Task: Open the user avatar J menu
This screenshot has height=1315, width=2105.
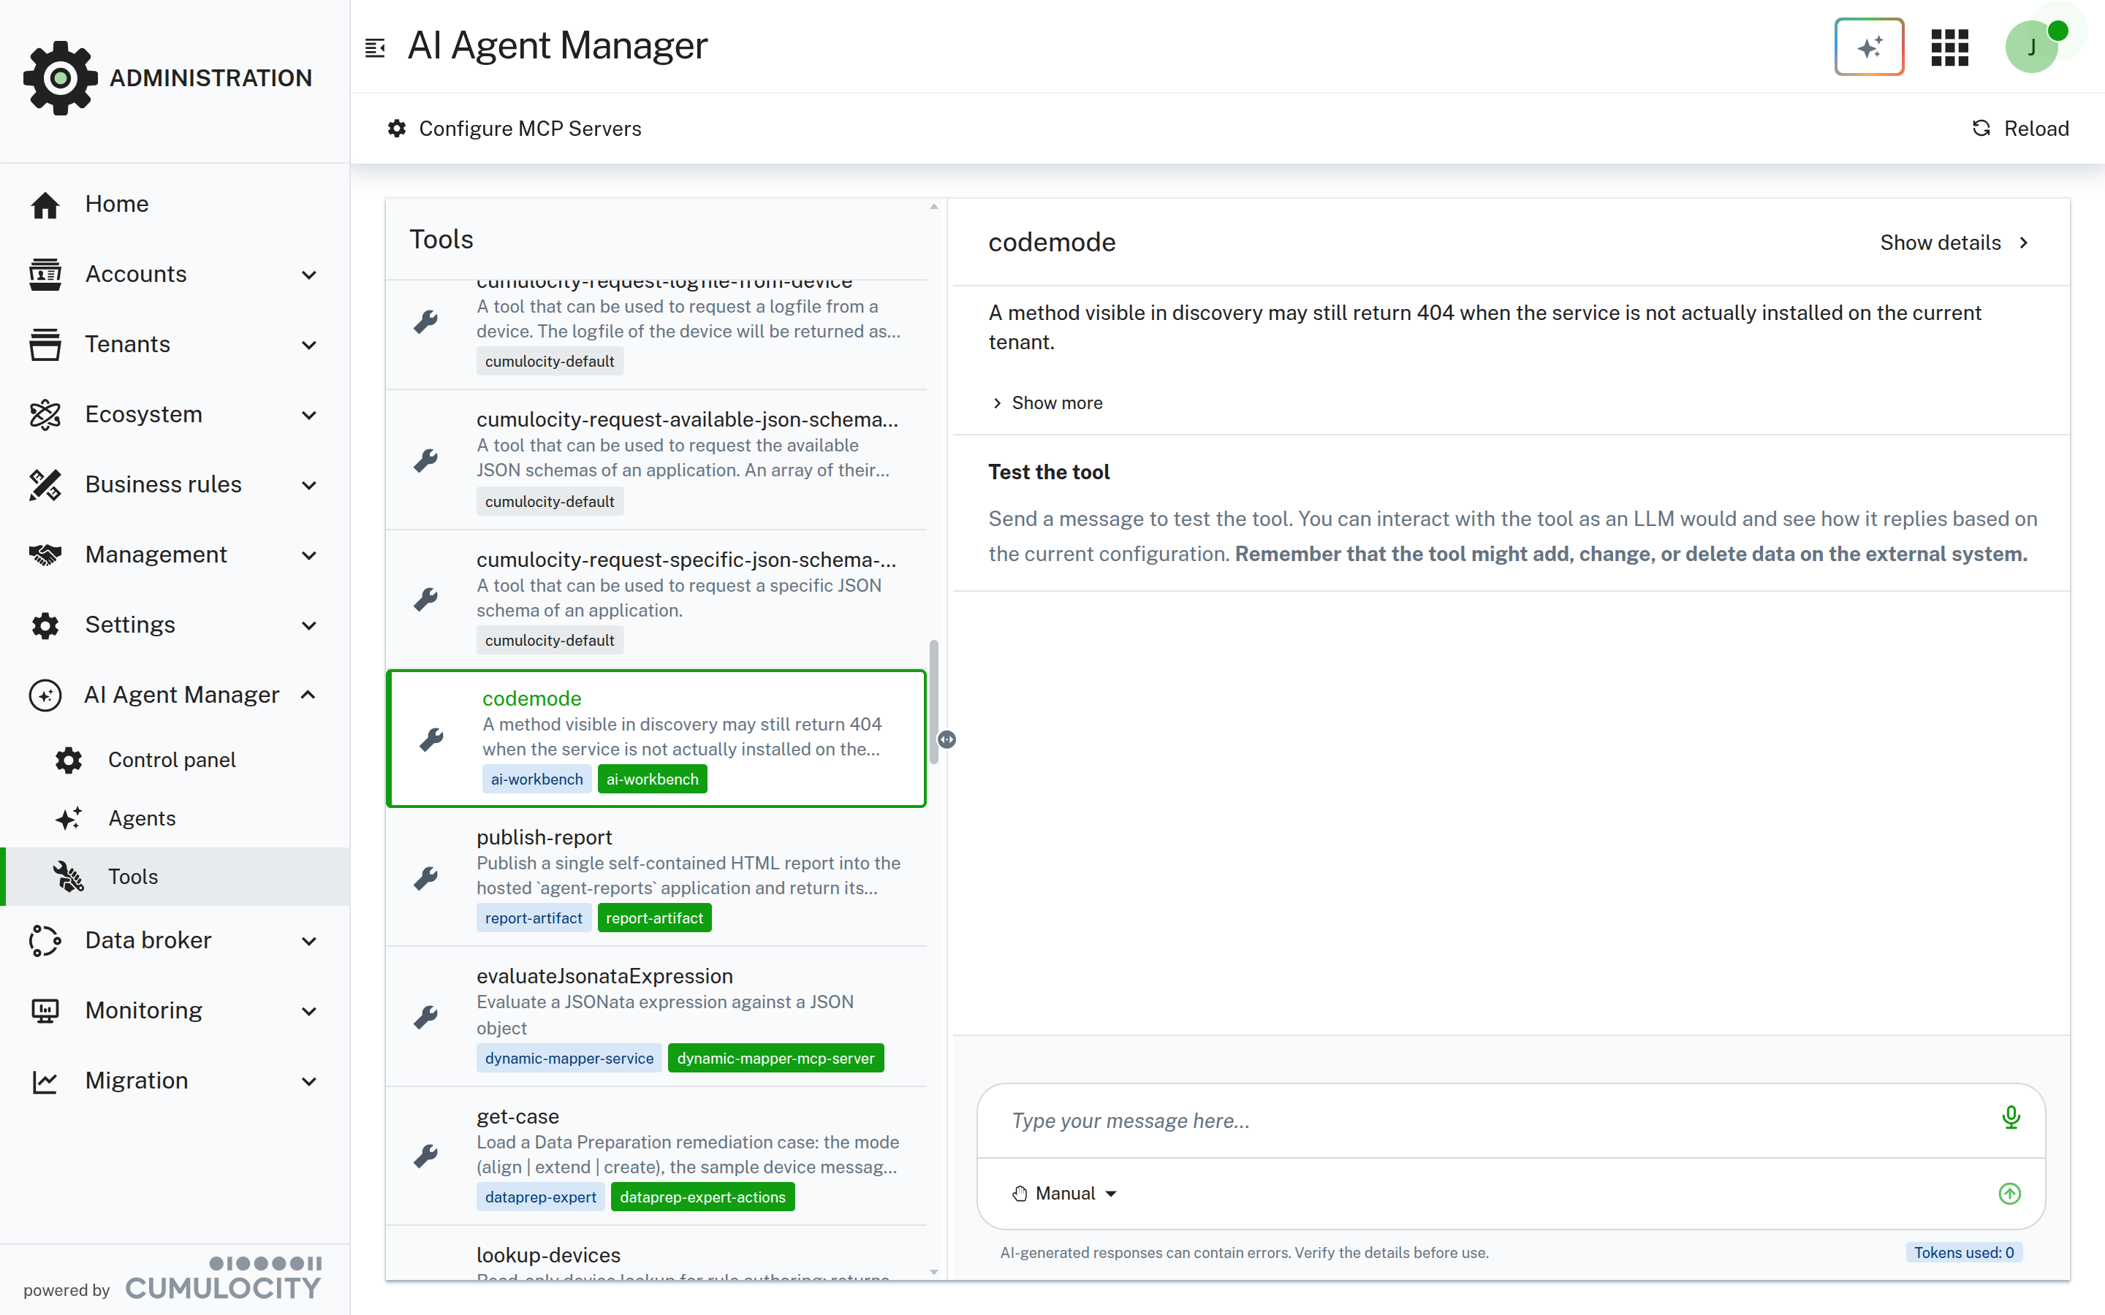Action: pos(2032,47)
